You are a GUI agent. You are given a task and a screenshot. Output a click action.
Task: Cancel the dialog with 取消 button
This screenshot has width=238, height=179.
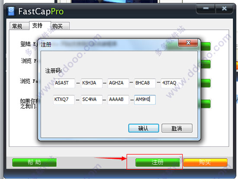pyautogui.click(x=177, y=128)
